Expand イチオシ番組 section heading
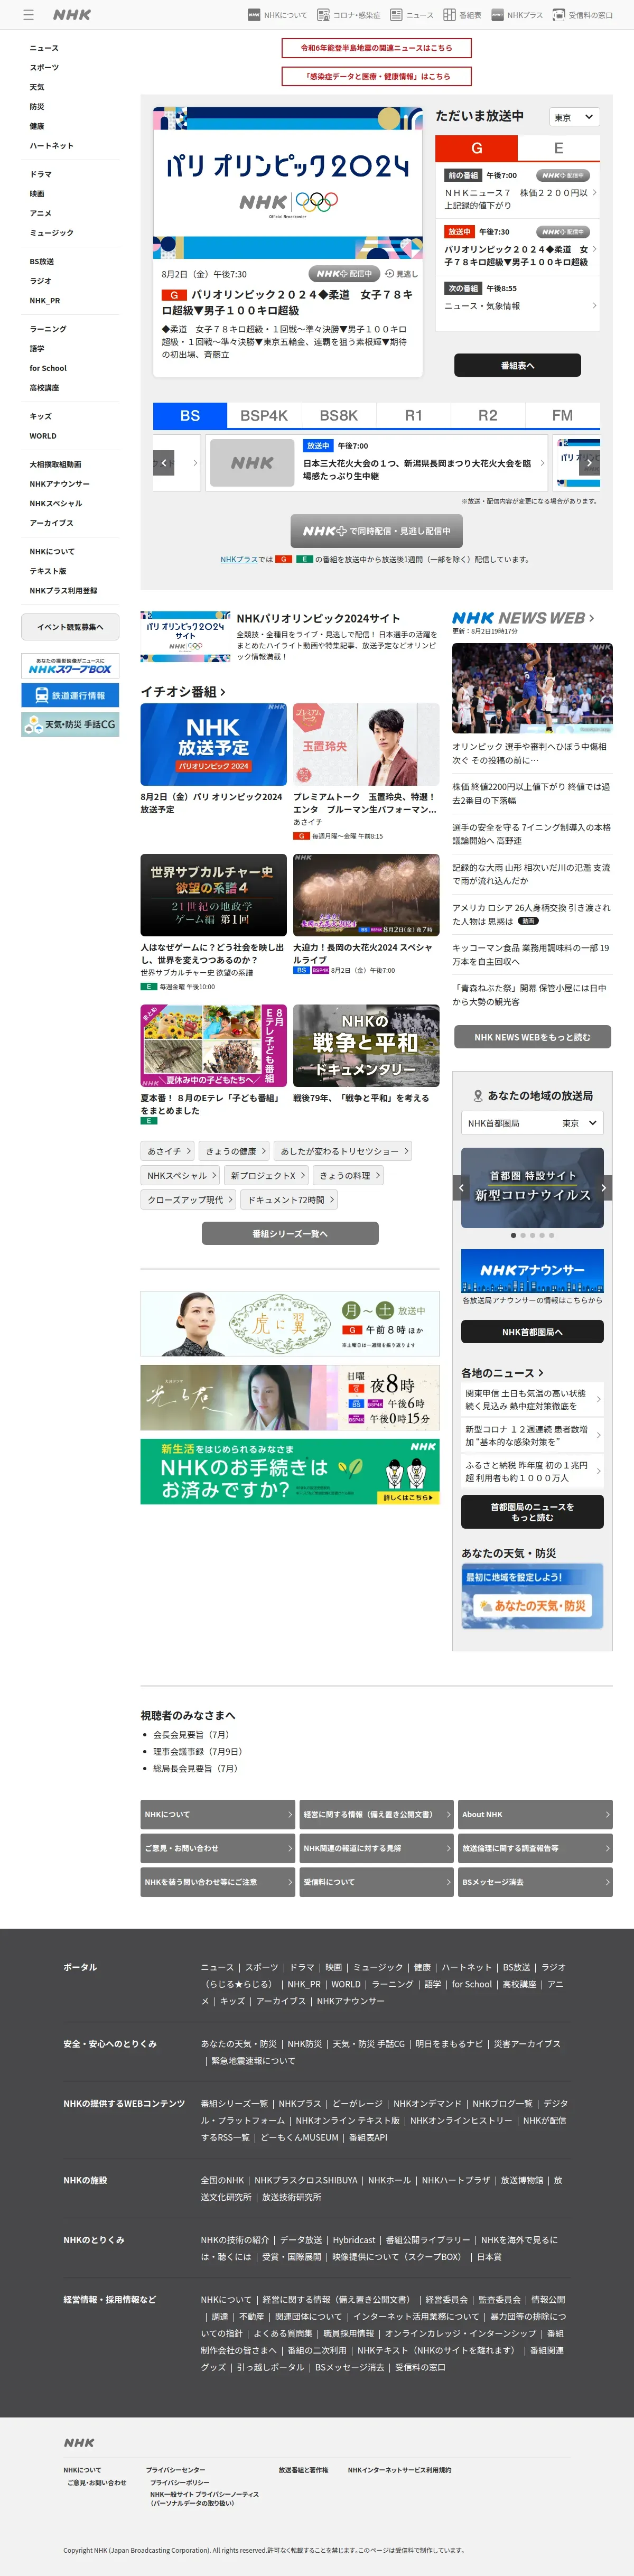 pos(183,691)
